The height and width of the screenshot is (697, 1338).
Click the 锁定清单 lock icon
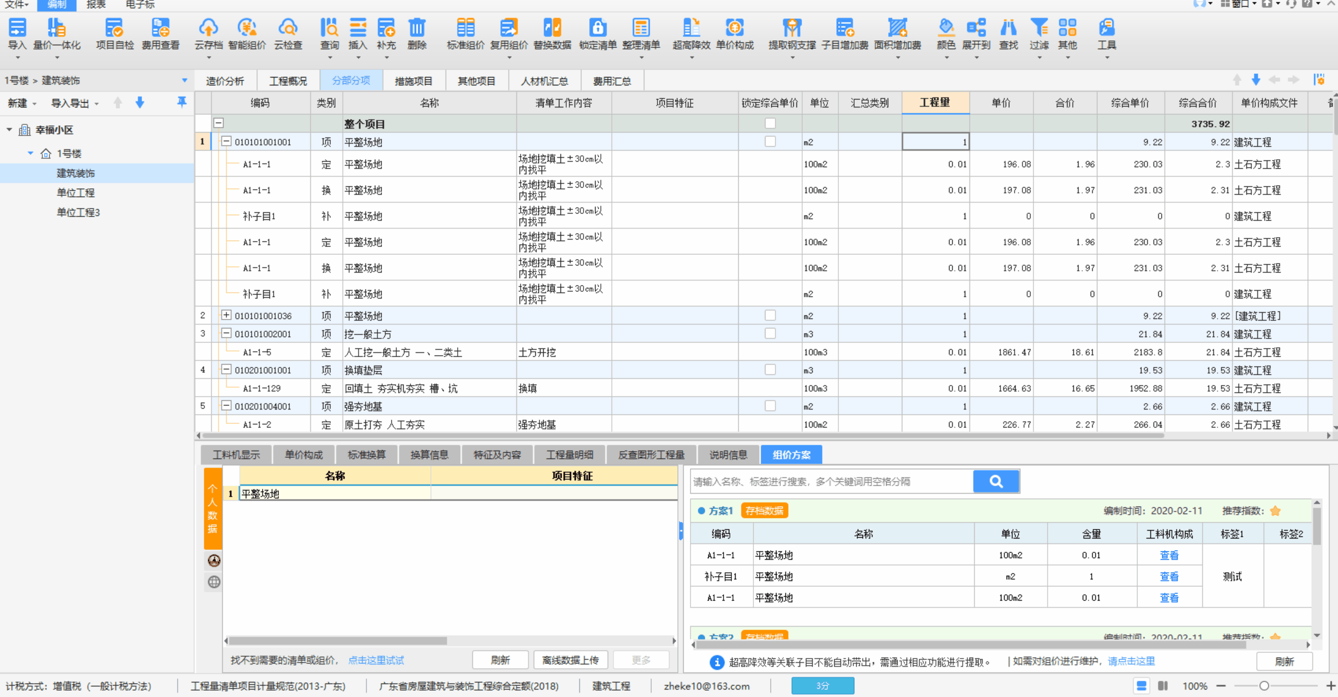click(x=597, y=28)
